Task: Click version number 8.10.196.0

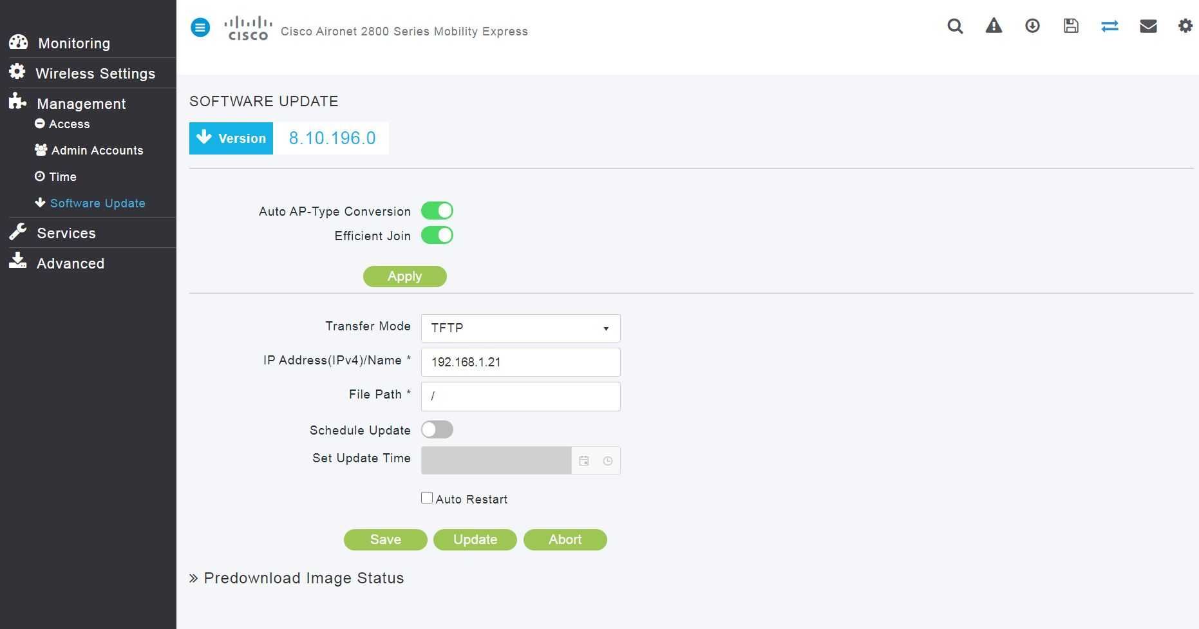Action: tap(332, 138)
